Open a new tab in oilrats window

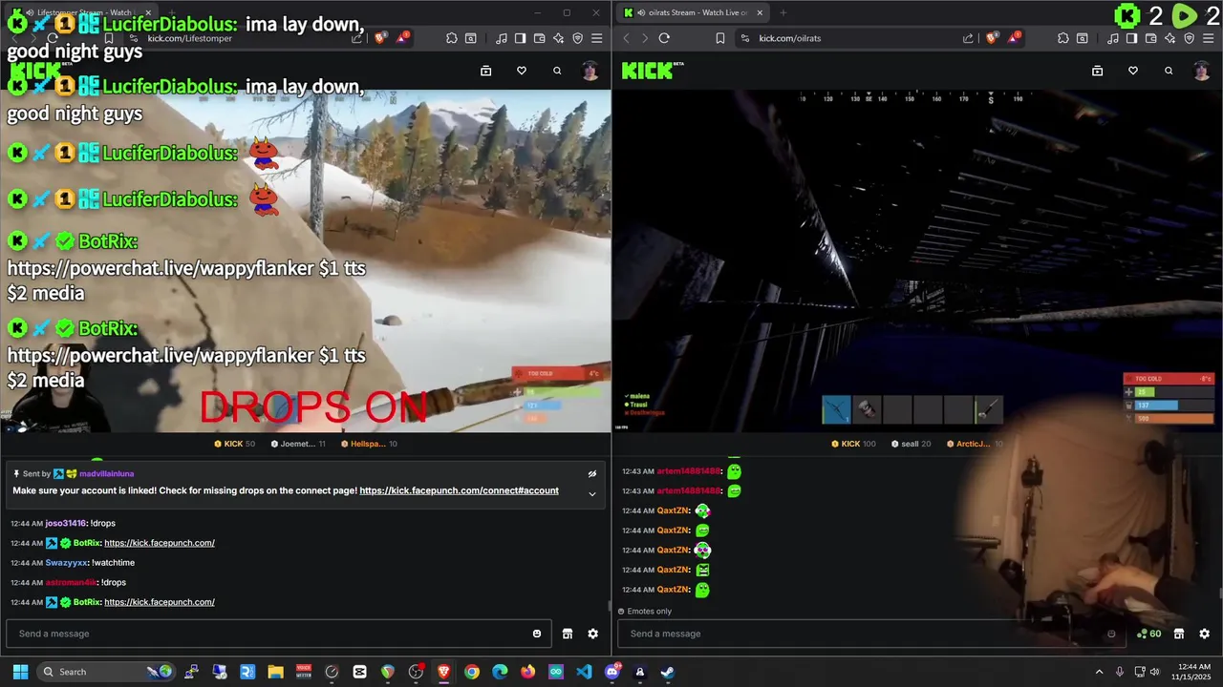[x=783, y=12]
